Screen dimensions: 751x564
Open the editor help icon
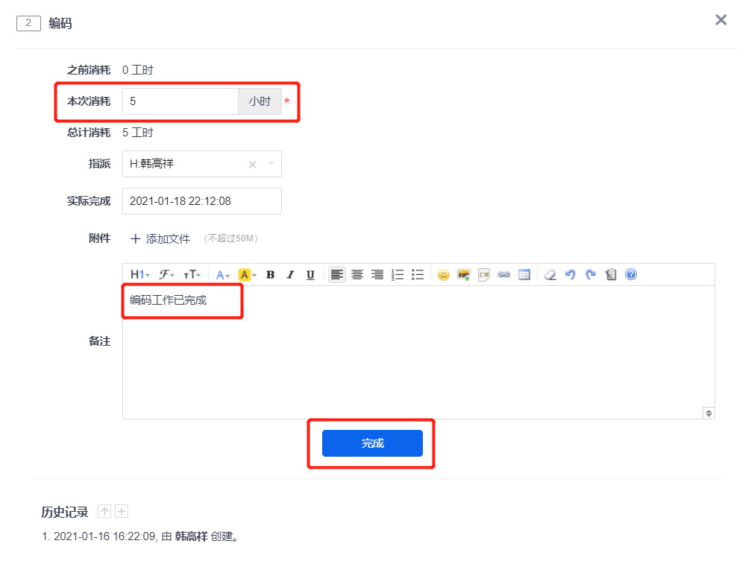coord(631,275)
